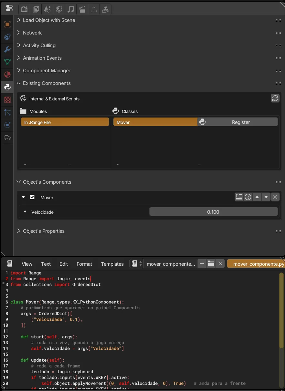Expand the Animation Events panel
Viewport: 285px width, 391px height.
19,58
